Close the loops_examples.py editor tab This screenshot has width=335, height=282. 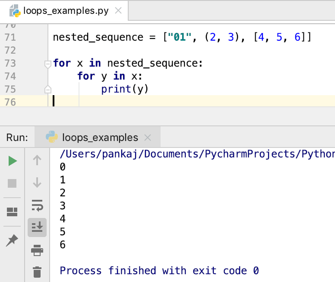tap(118, 10)
